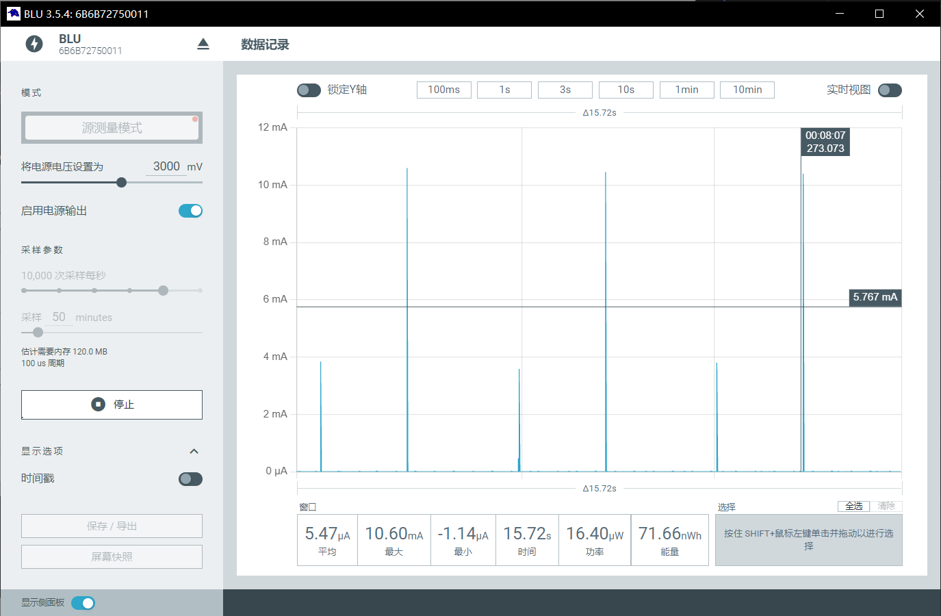Click the 屏幕快照 screenshot button
The height and width of the screenshot is (616, 941).
(112, 556)
